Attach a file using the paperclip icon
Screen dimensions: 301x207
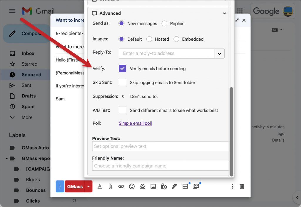coord(110,186)
